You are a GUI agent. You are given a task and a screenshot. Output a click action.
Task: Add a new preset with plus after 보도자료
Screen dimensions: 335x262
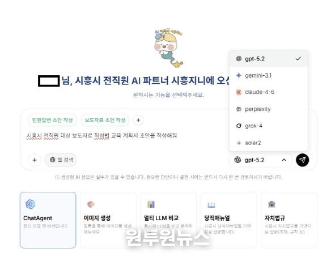click(x=138, y=120)
